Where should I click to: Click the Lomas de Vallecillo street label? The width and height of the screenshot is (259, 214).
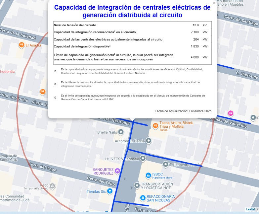coord(228,123)
